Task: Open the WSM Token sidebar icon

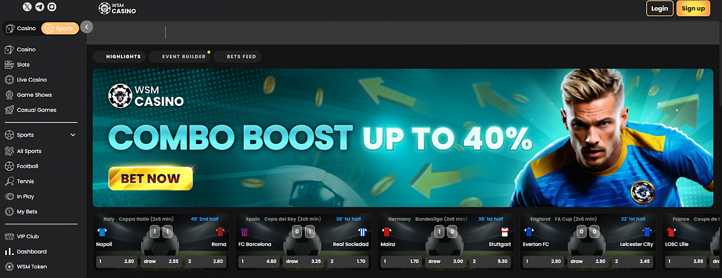Action: point(9,267)
